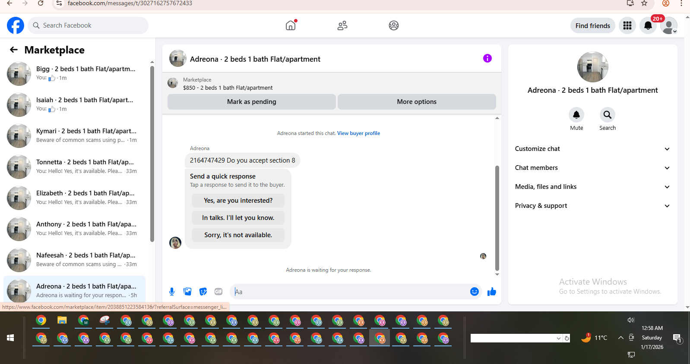Click the chat messages scrollbar
The width and height of the screenshot is (690, 364).
[x=497, y=218]
